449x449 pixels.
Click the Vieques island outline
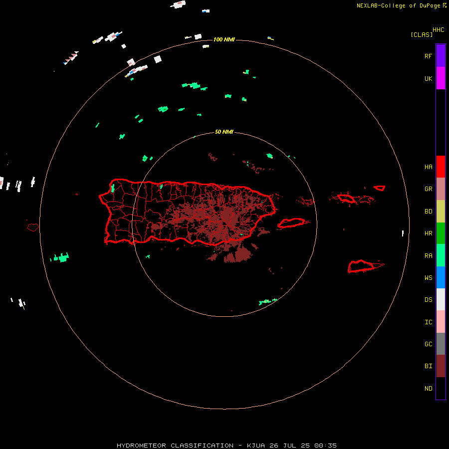[291, 223]
